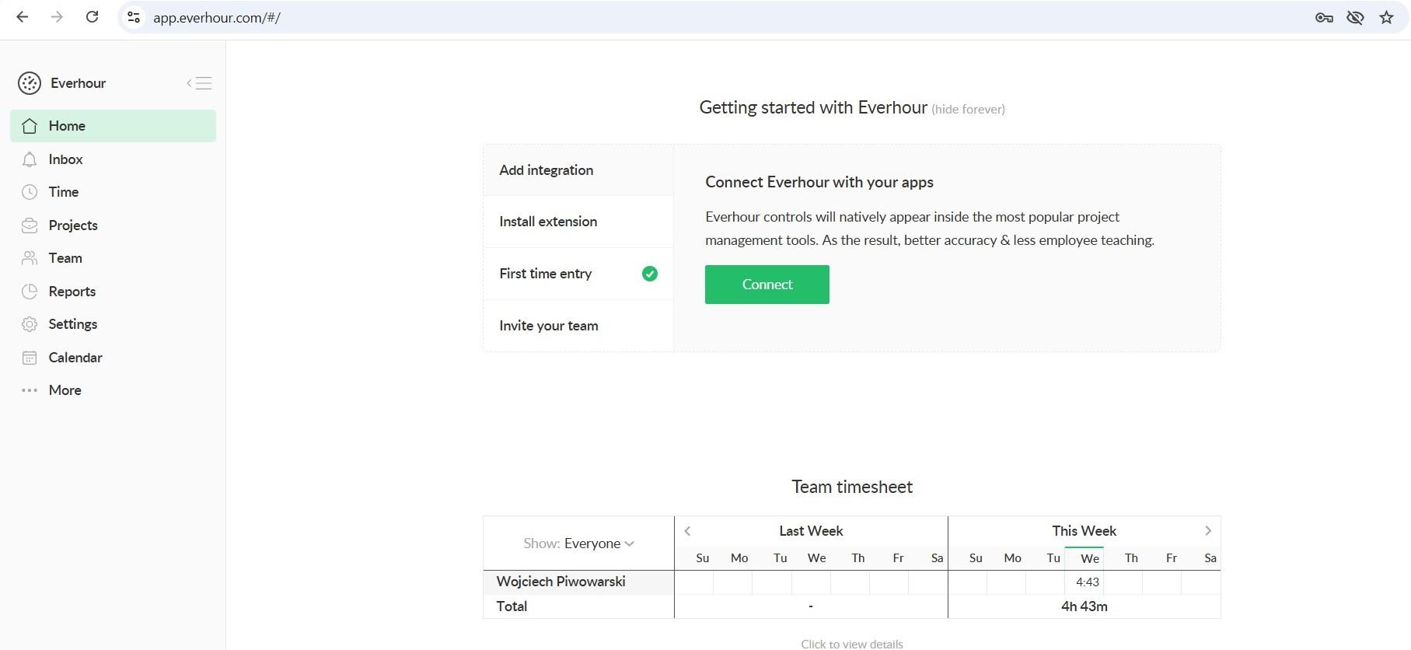Select the Install extension step
The height and width of the screenshot is (650, 1411).
click(x=578, y=222)
